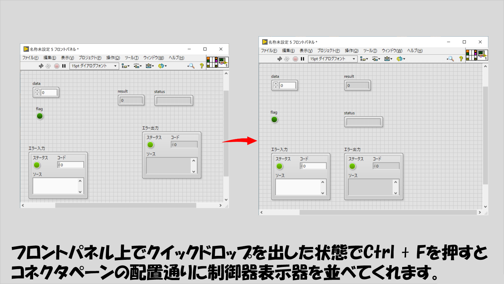
Task: Click the yellow help question mark in right window
Action: [461, 59]
